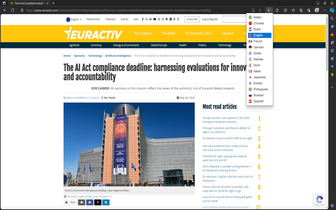Open the Euractiv language dropdown showing English
336x210 pixels.
[x=74, y=19]
